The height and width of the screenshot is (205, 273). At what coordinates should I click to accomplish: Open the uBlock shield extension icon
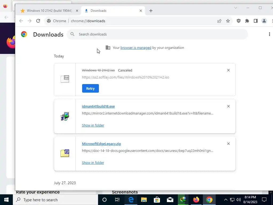point(239,21)
